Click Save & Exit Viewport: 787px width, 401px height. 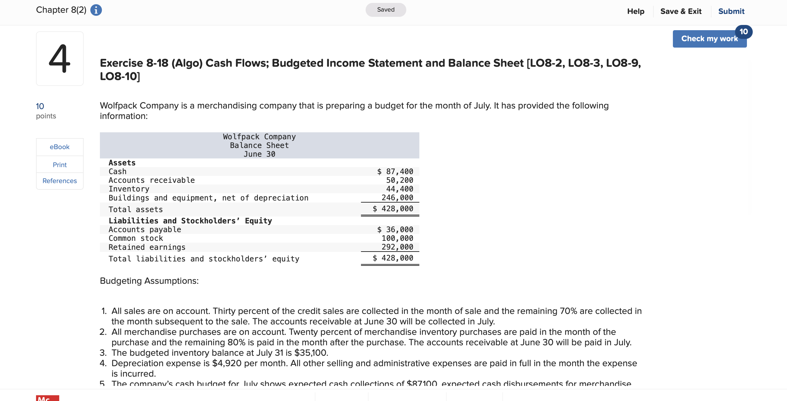681,11
